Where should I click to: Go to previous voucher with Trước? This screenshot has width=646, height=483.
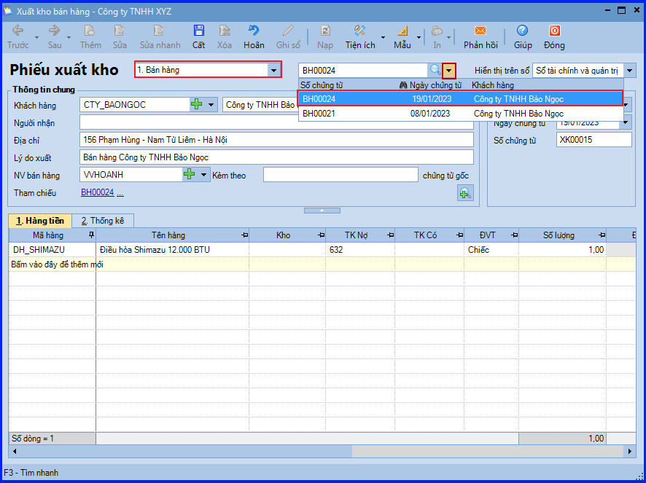17,31
